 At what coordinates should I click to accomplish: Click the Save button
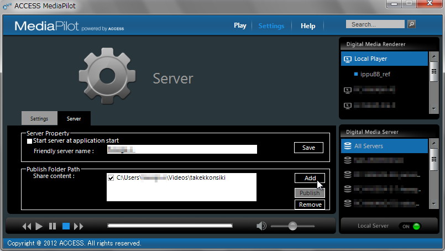coord(308,148)
